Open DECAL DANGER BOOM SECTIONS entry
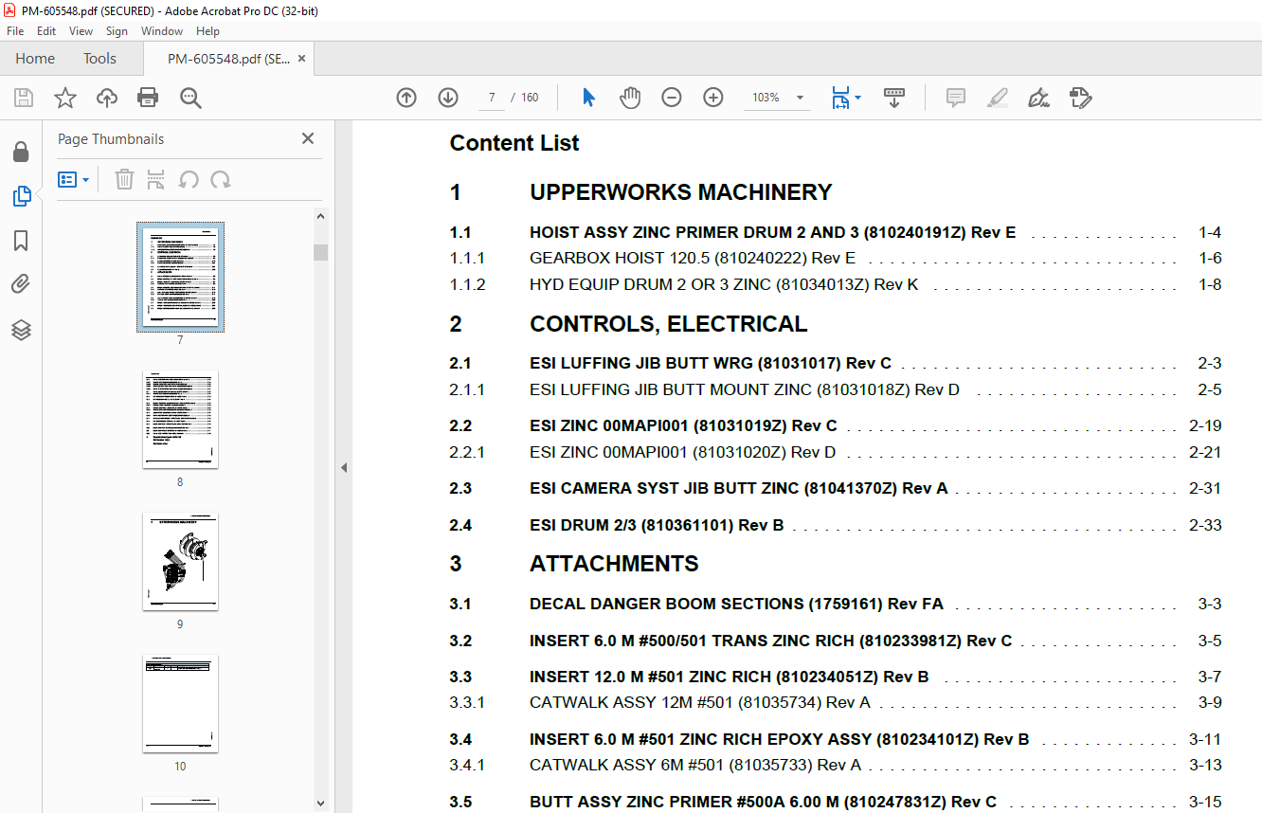 tap(736, 604)
